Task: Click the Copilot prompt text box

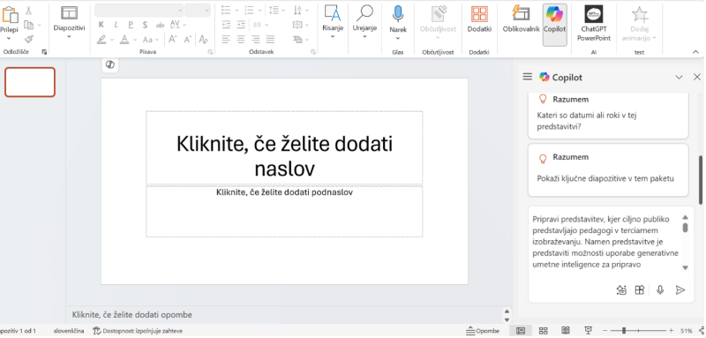Action: (x=606, y=242)
